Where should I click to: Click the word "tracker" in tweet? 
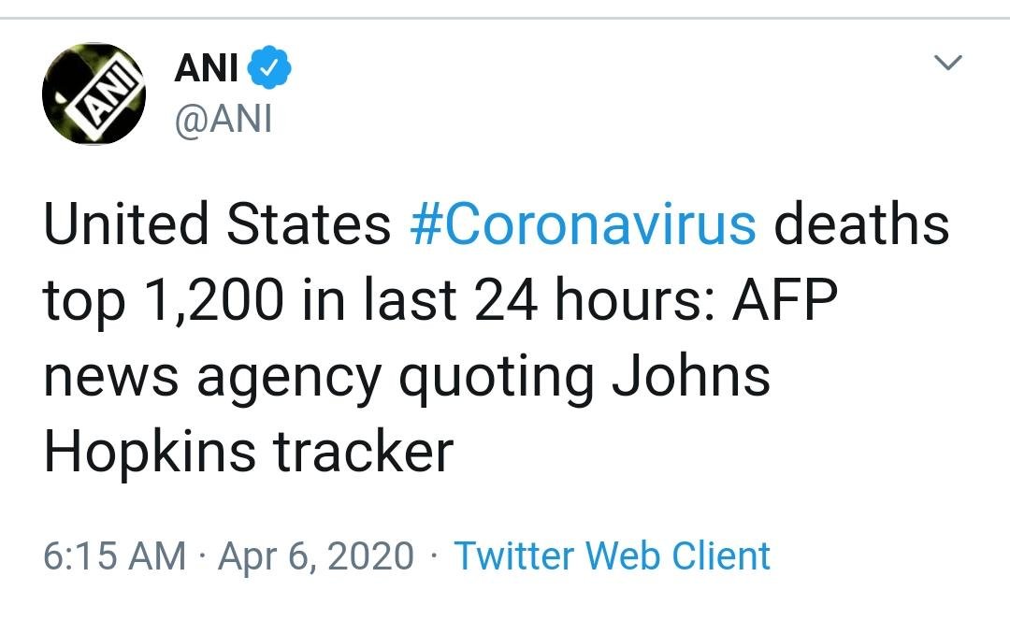click(363, 453)
